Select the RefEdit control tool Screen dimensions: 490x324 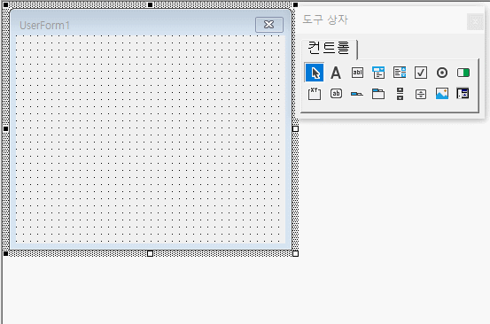click(463, 93)
